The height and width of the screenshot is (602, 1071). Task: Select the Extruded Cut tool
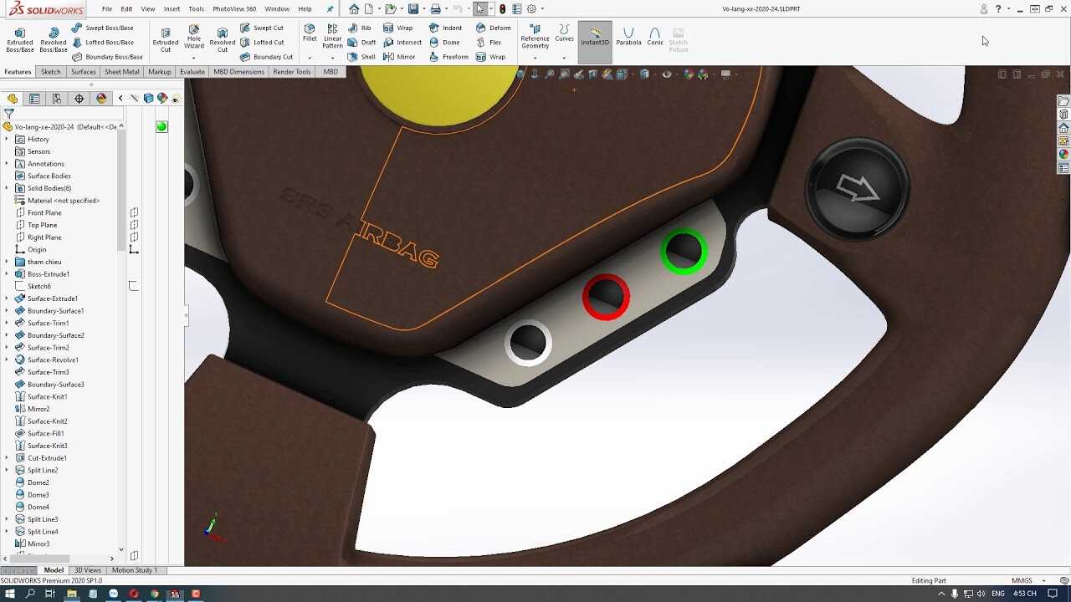tap(166, 39)
